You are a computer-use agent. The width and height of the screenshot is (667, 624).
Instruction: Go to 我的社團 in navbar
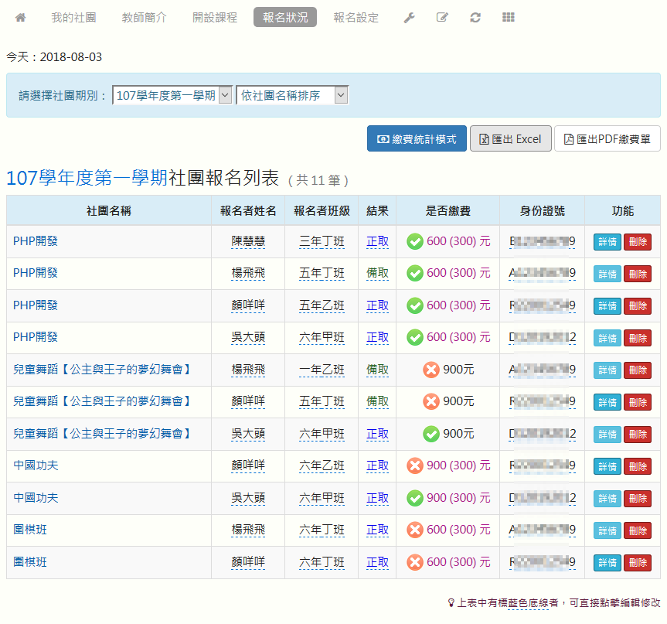point(73,17)
